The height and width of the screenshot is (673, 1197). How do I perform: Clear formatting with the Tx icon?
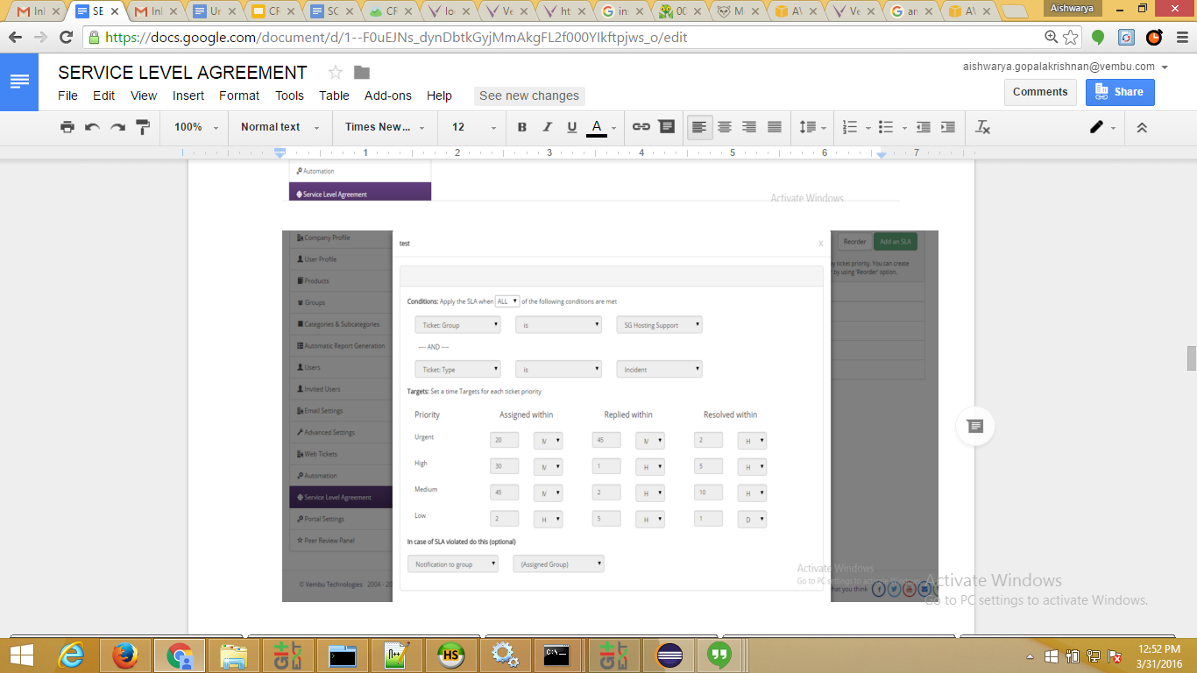(x=982, y=127)
